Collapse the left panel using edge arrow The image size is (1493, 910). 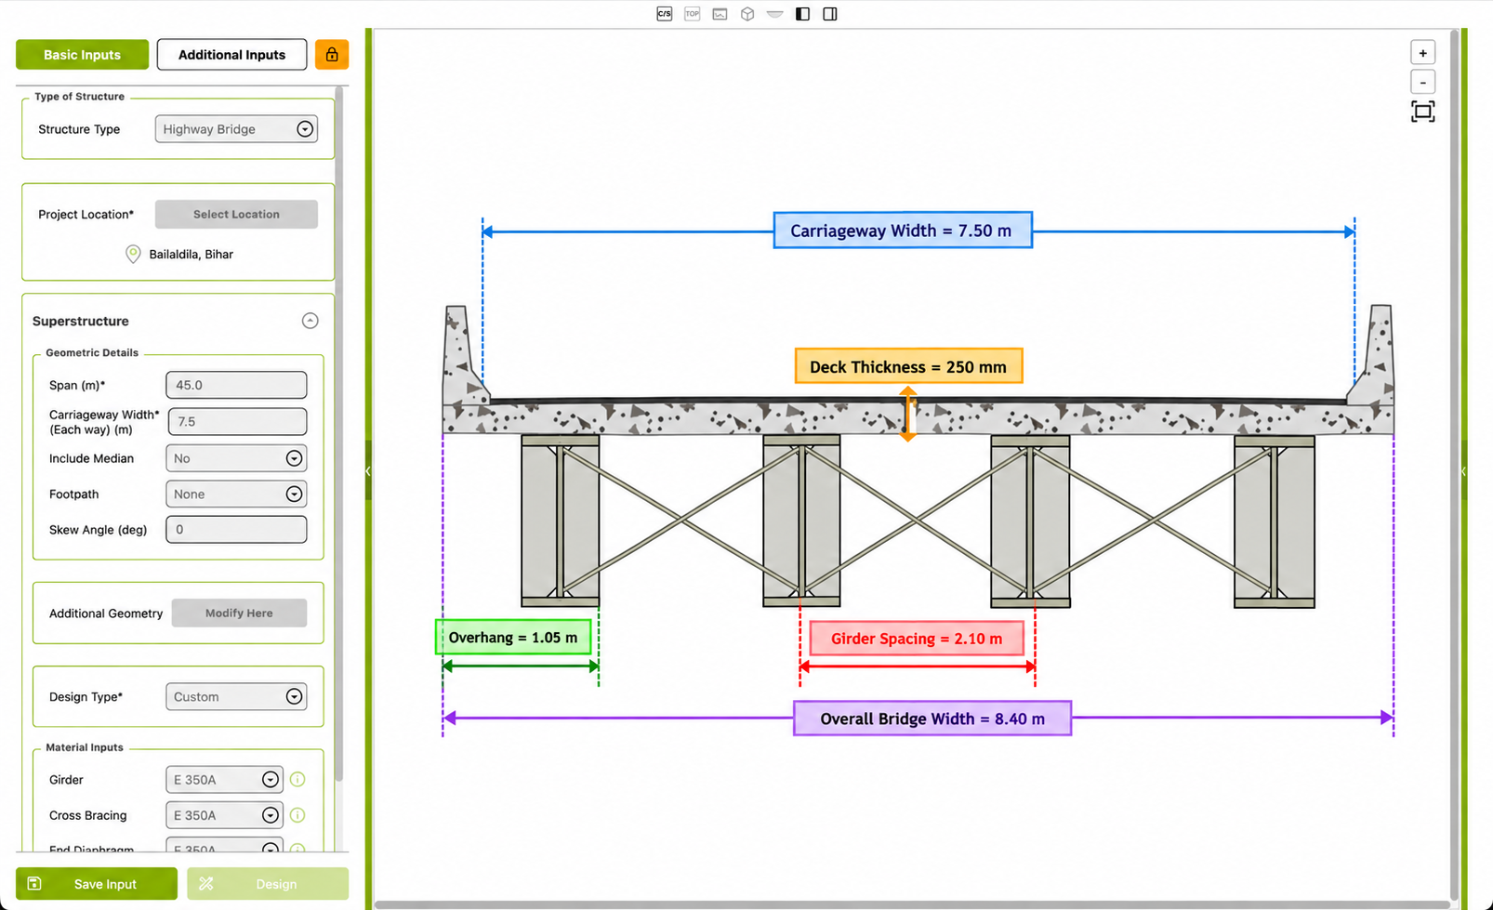click(x=368, y=471)
